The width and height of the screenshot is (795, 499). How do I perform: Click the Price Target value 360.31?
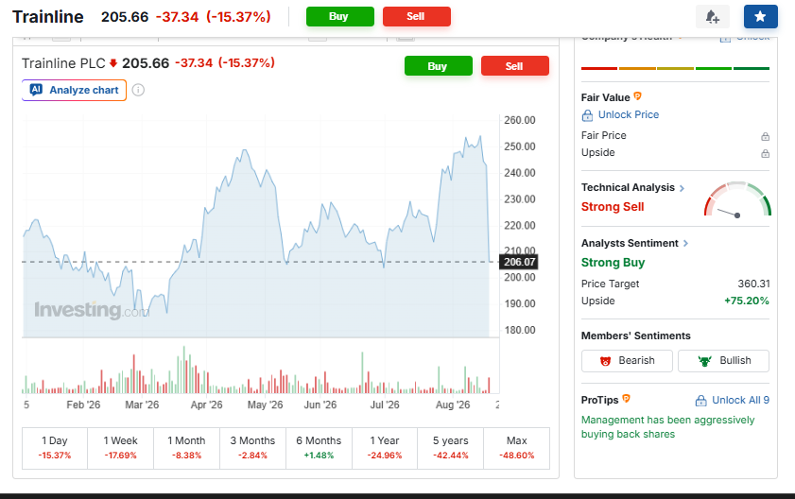click(x=753, y=284)
